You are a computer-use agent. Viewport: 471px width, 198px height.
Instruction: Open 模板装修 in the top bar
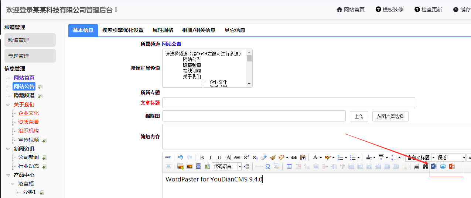pos(389,10)
